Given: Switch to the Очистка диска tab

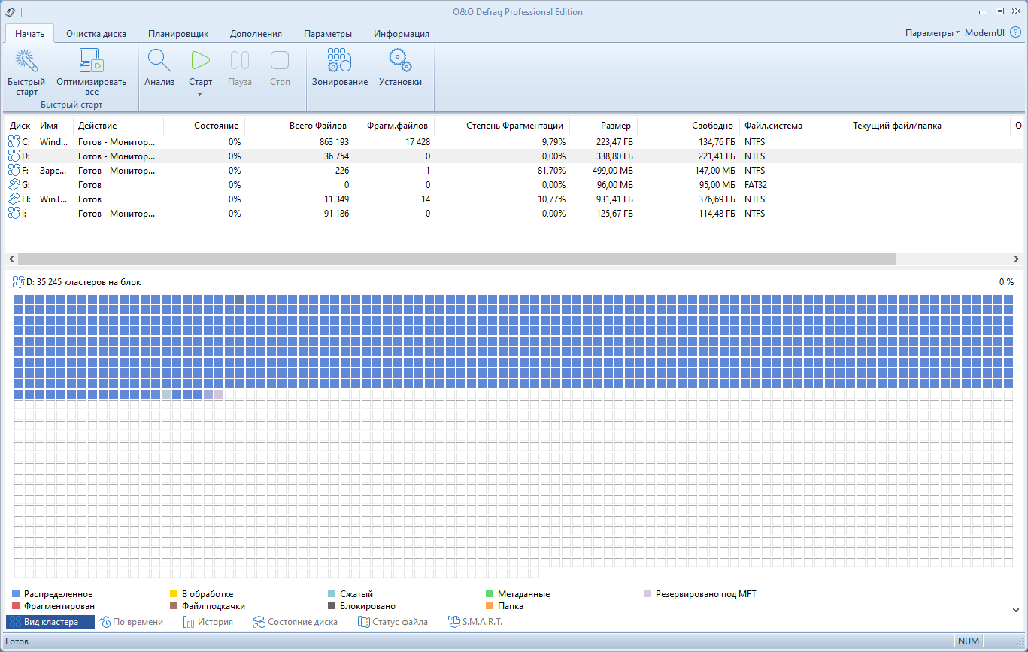Looking at the screenshot, I should [96, 33].
